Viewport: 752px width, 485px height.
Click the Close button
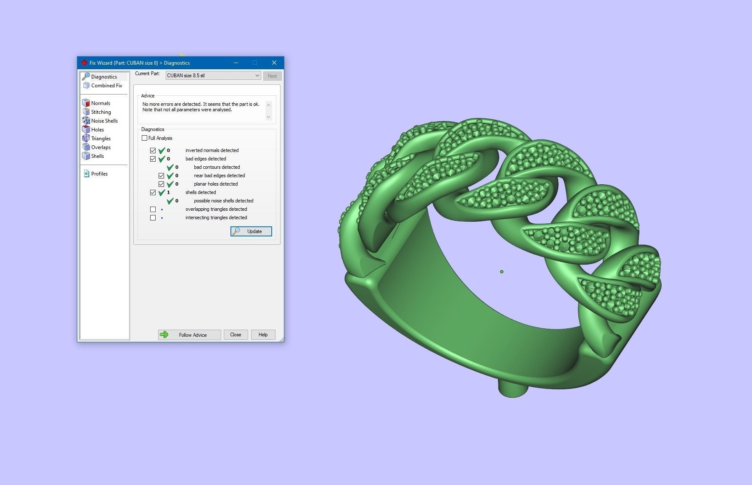[236, 335]
